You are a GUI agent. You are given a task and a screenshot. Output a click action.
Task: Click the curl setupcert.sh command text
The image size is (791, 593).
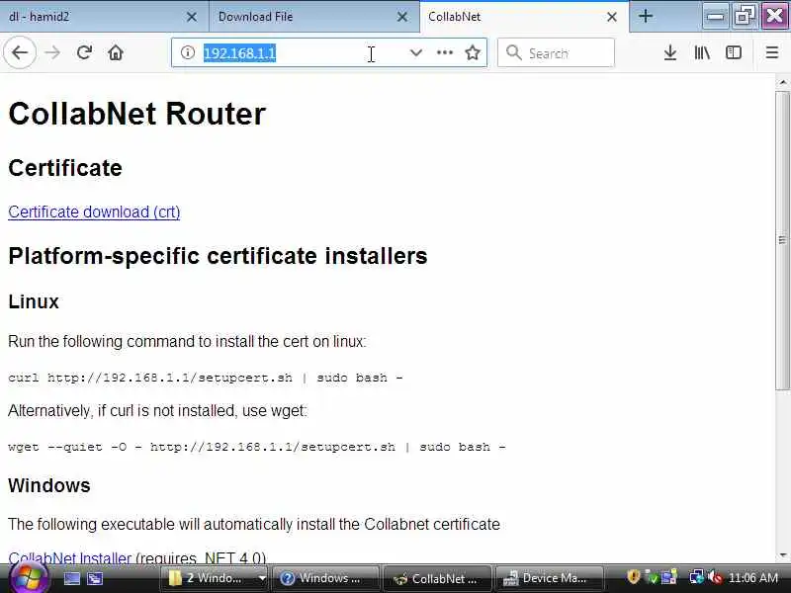(206, 378)
